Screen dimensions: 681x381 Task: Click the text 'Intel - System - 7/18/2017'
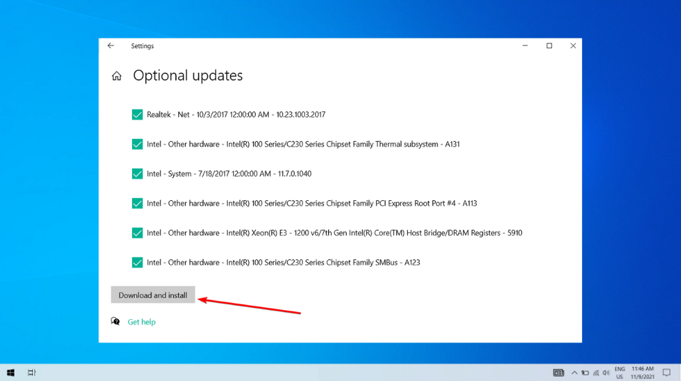[186, 174]
